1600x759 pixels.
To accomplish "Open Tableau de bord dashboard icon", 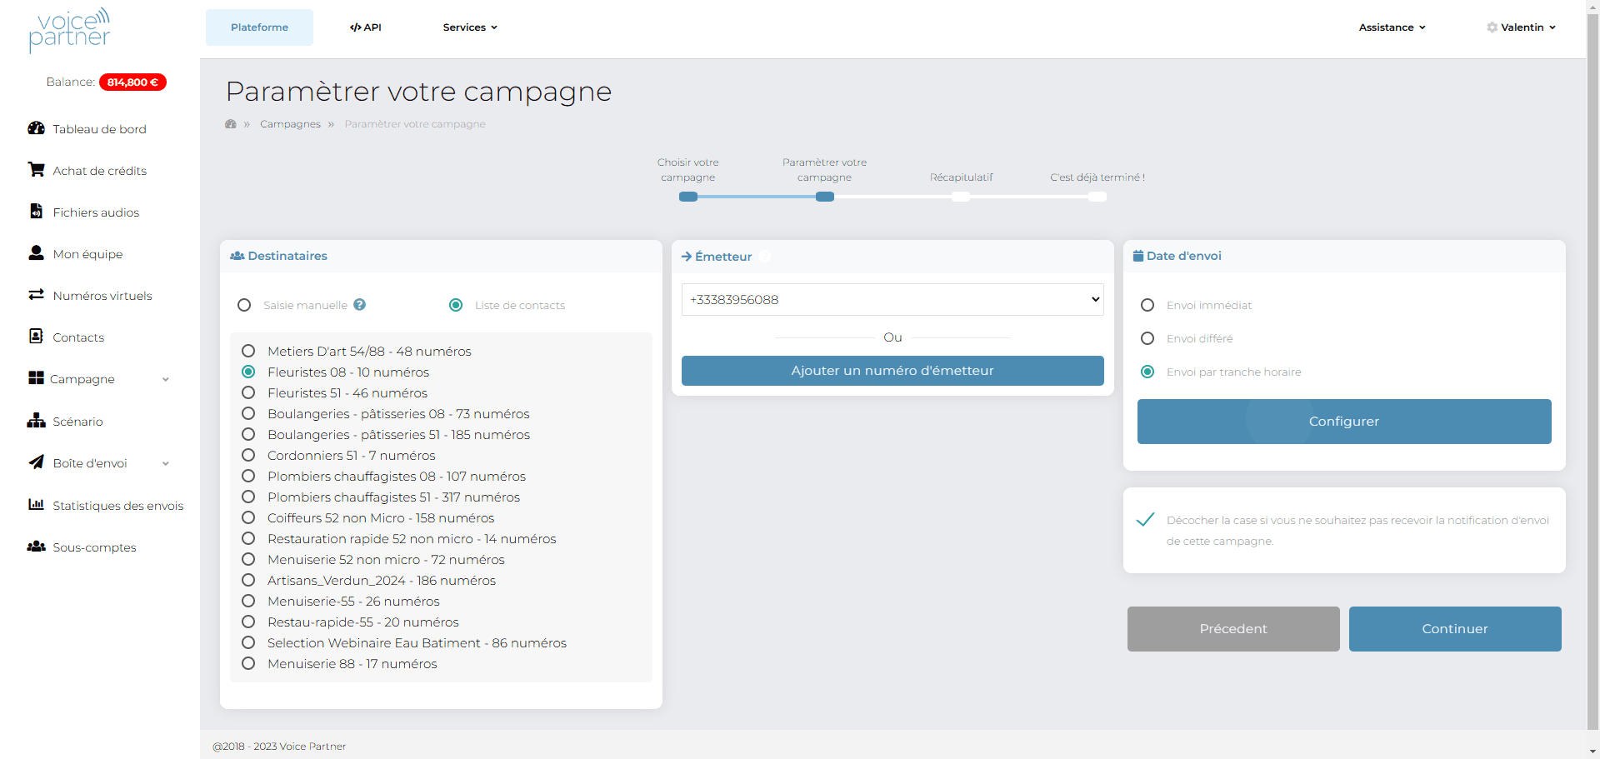I will [x=36, y=128].
